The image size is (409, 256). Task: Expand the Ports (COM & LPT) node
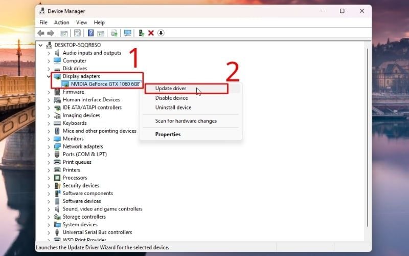pos(49,155)
